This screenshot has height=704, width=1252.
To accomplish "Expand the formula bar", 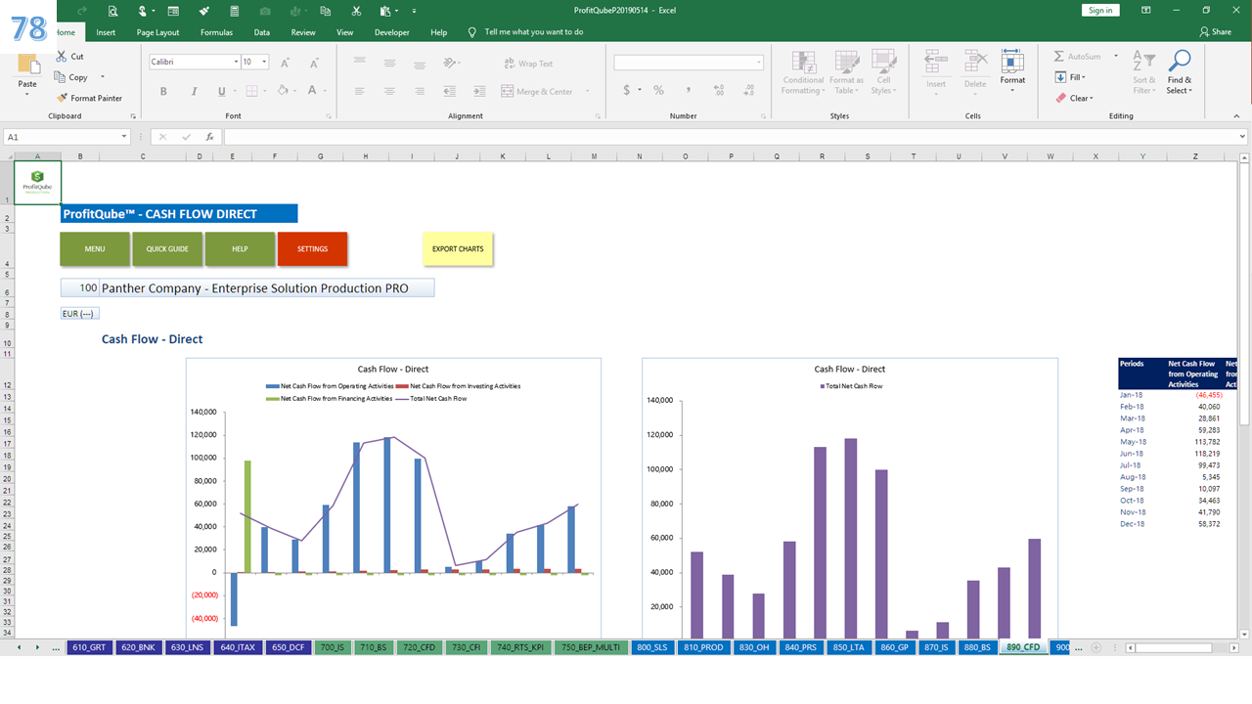I will 1243,137.
